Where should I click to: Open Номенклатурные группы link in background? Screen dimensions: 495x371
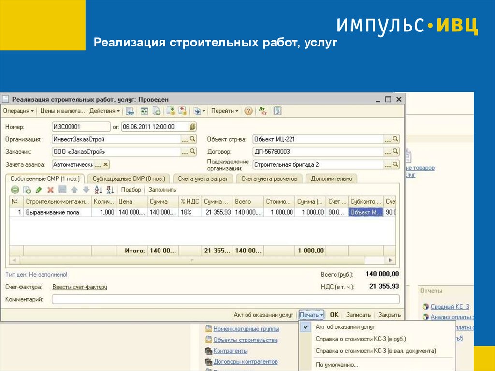click(x=246, y=329)
